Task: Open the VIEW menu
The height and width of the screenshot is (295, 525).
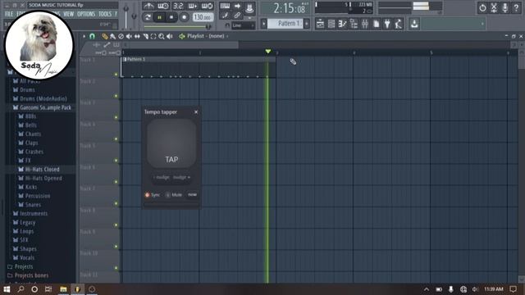Action: [x=69, y=14]
